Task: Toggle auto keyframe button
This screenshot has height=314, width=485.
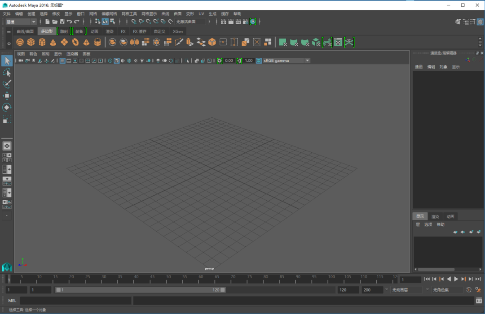Action: pyautogui.click(x=469, y=290)
